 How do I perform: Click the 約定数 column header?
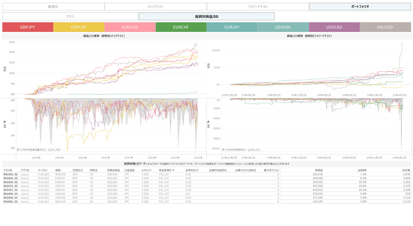click(x=406, y=170)
